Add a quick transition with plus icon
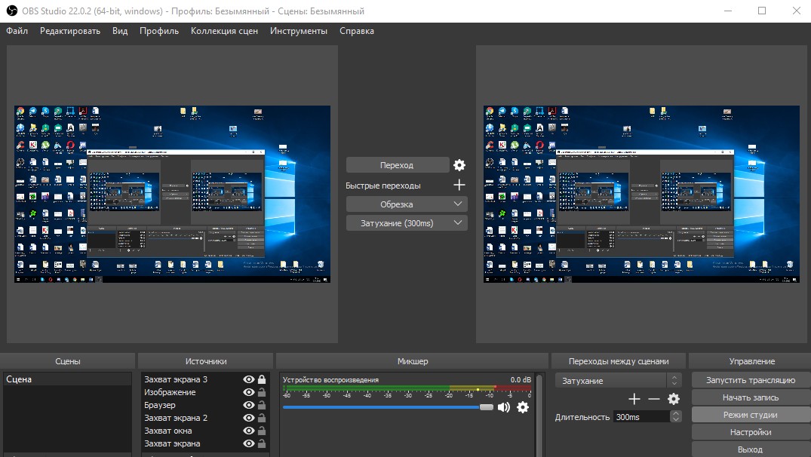The height and width of the screenshot is (457, 811). tap(459, 185)
